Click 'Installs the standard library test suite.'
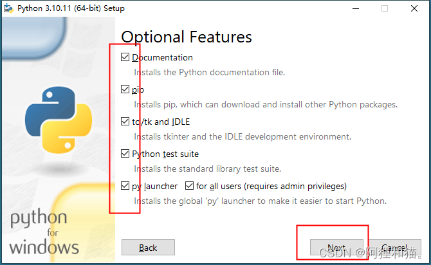 point(208,169)
